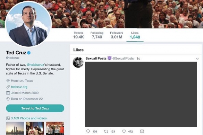Viewport: 203px width, 135px height.
Task: Click the link icon beside tedcruz.org
Action: click(x=8, y=87)
